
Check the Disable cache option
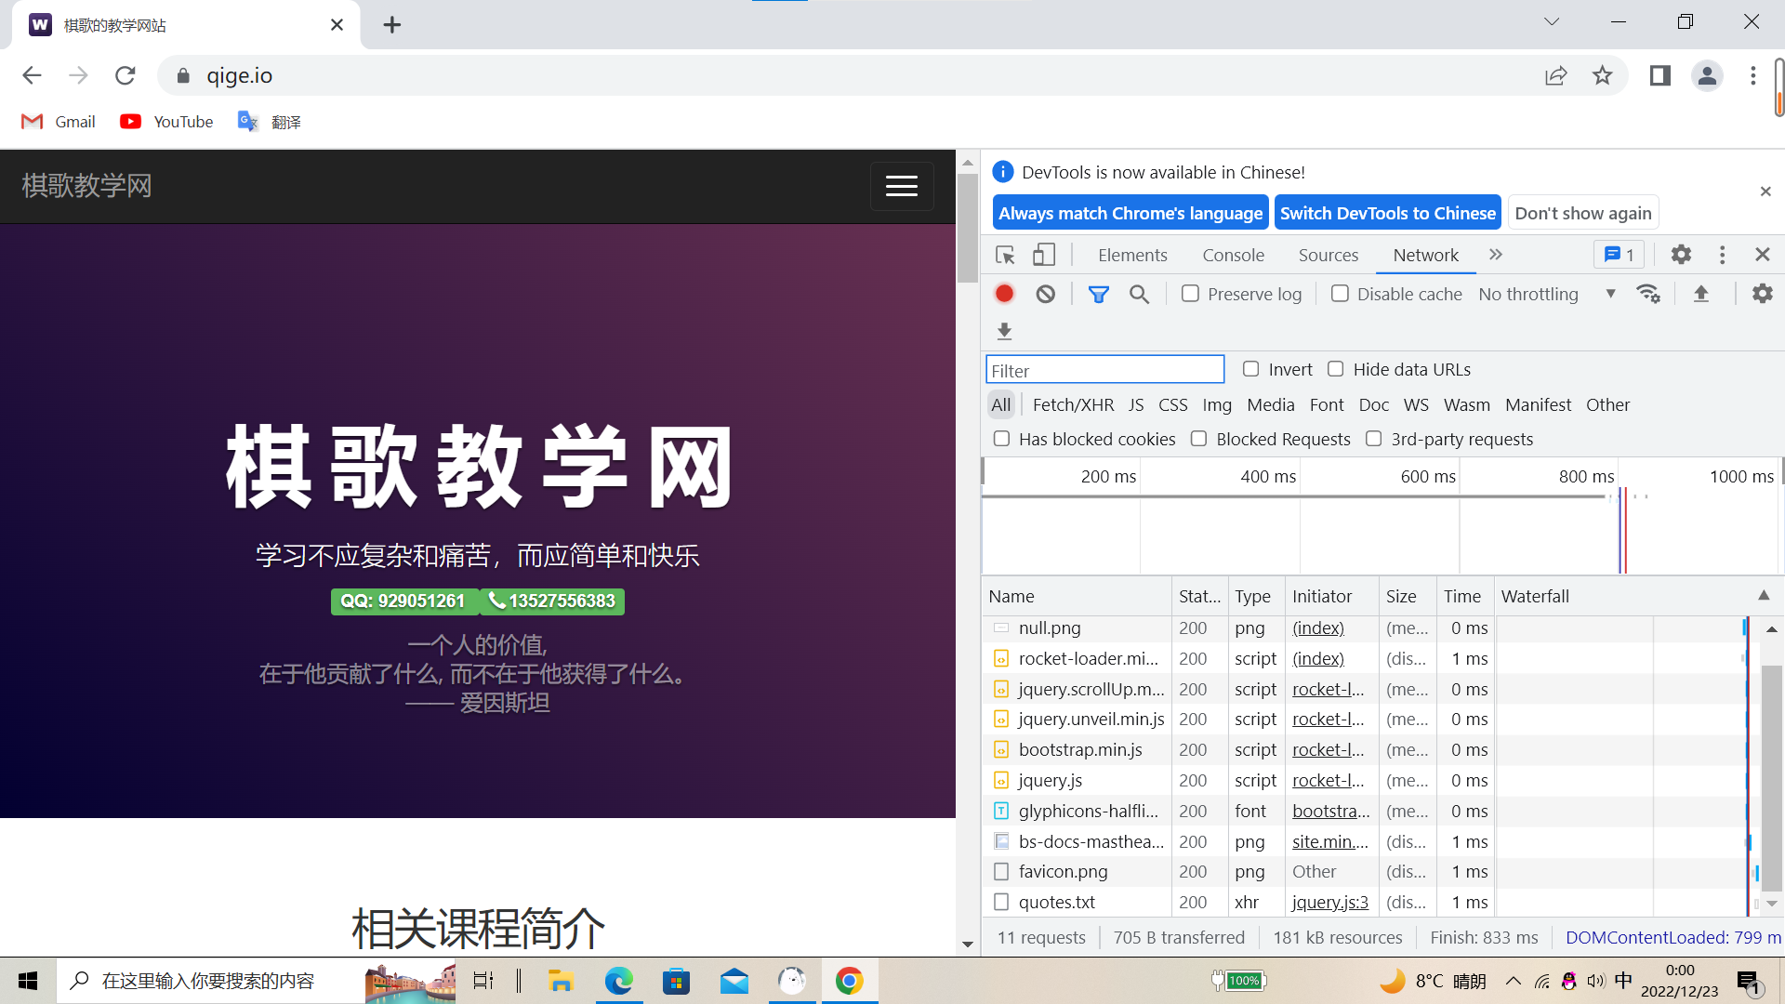pyautogui.click(x=1340, y=294)
